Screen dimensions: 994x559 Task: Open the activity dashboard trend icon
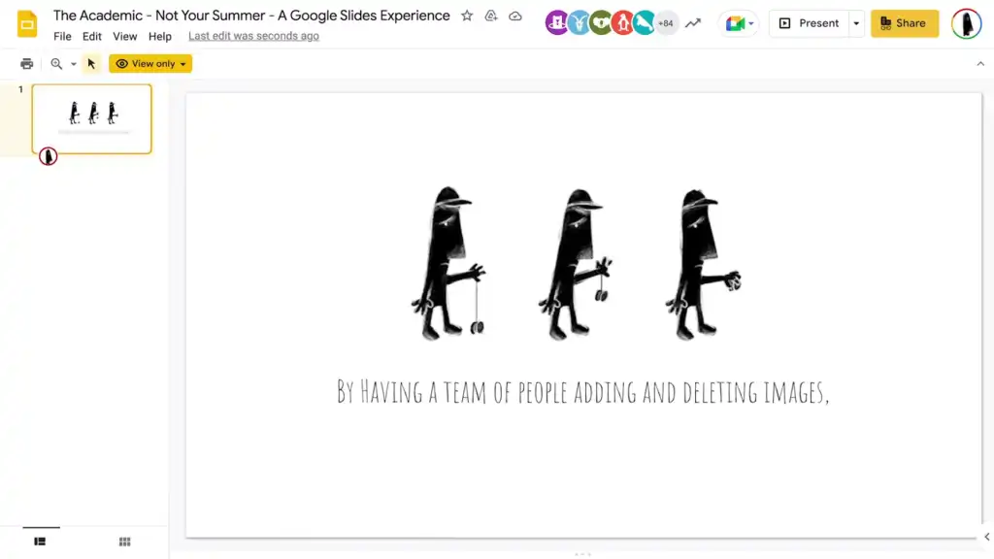693,23
